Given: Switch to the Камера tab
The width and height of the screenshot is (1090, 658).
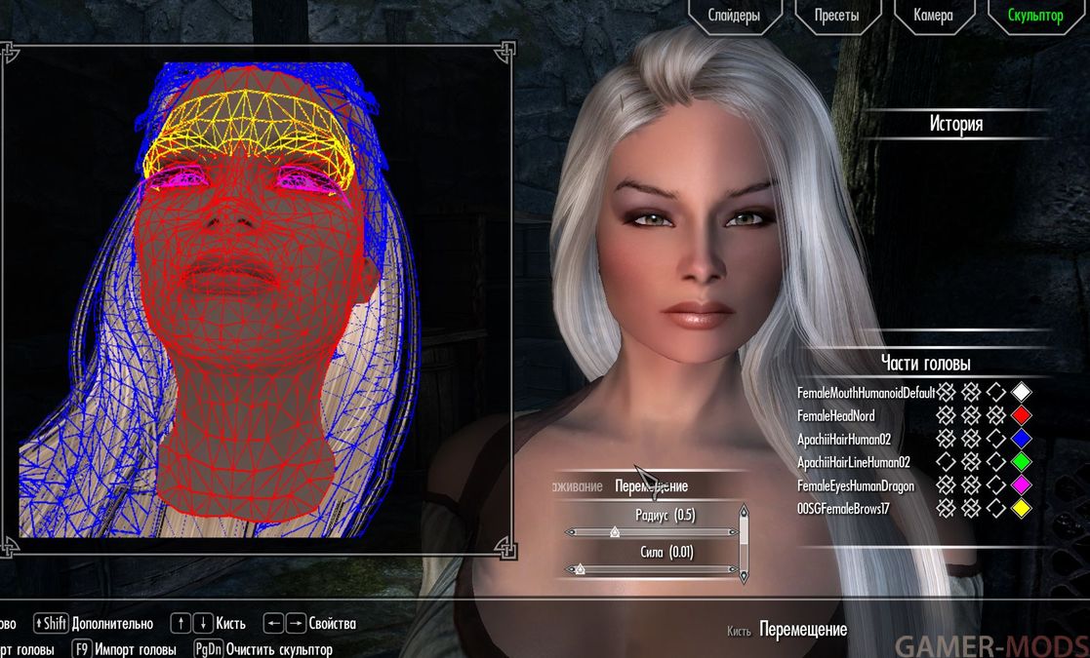Looking at the screenshot, I should tap(933, 16).
